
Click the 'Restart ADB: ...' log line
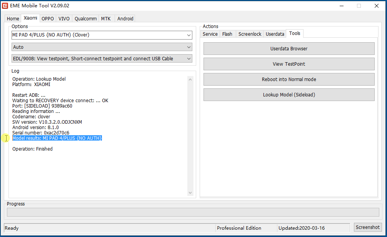[29, 95]
